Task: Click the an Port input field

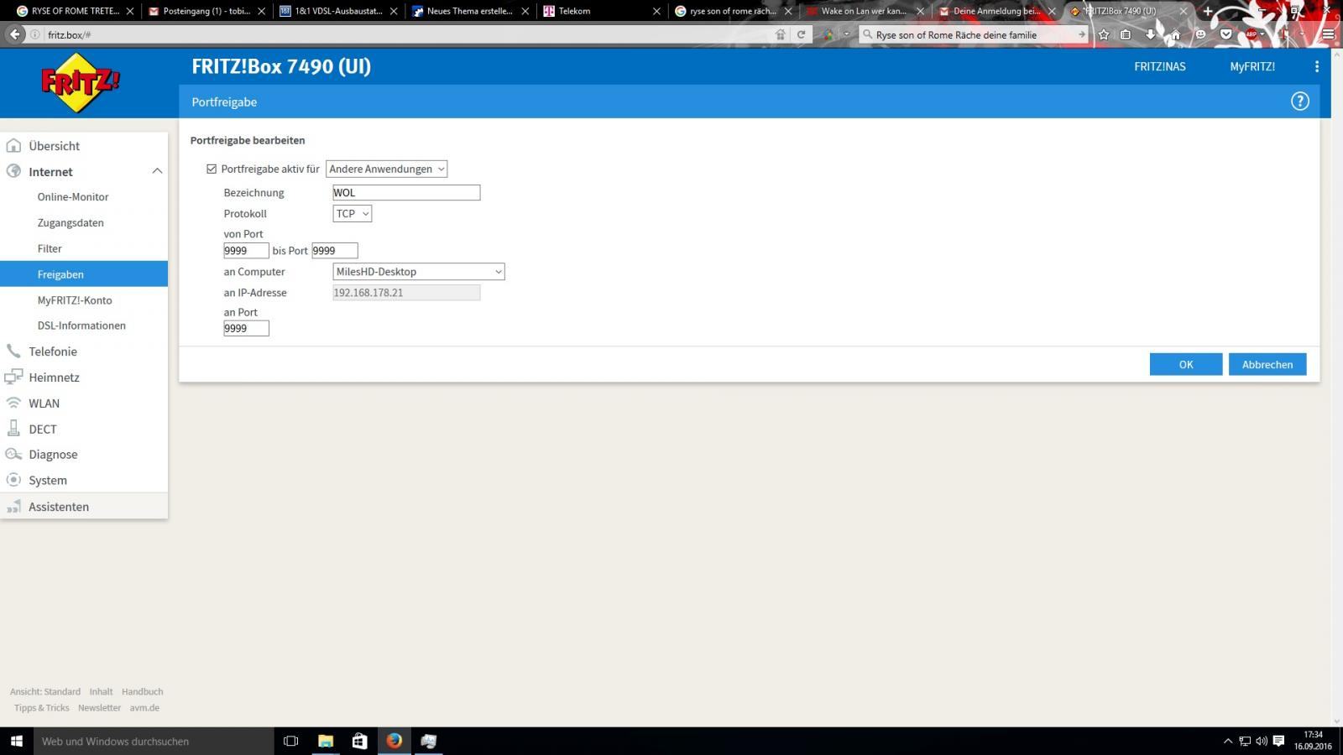Action: tap(246, 328)
